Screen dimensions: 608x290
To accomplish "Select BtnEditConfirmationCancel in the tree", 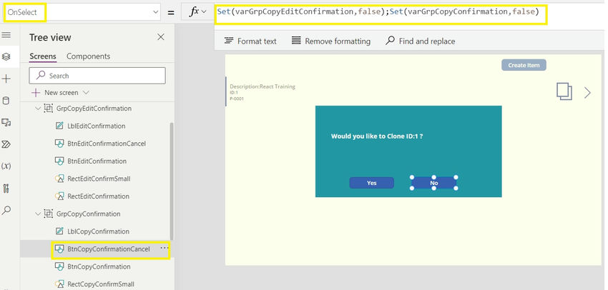I will 107,144.
